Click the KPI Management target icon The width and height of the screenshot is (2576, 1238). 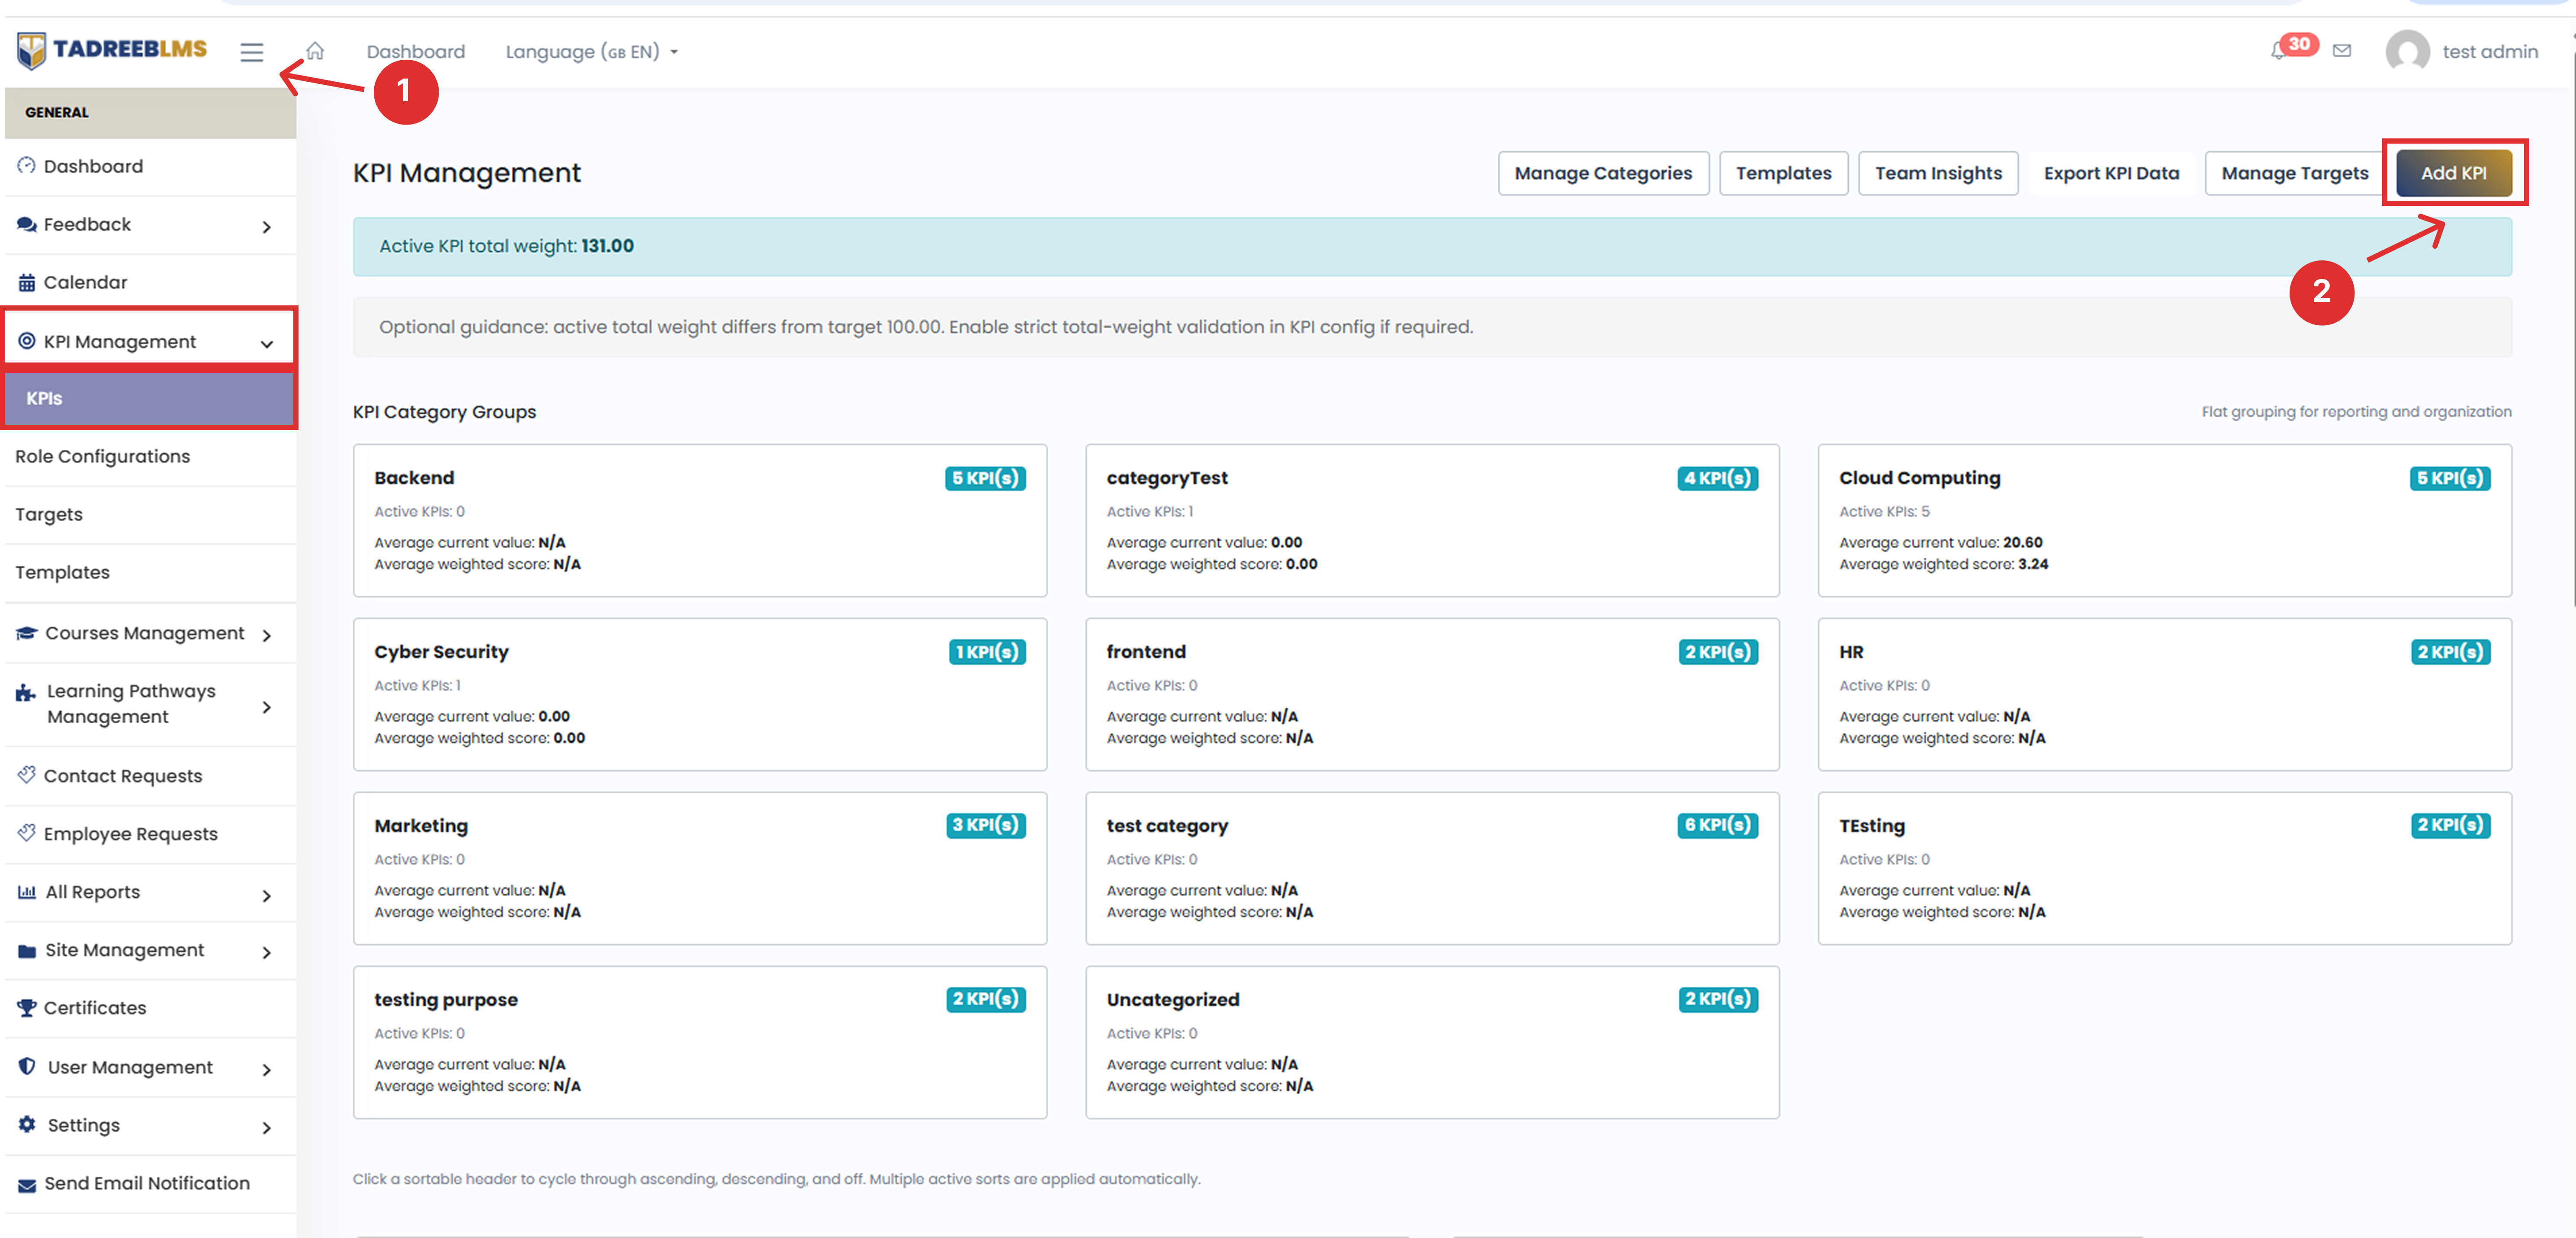tap(27, 341)
